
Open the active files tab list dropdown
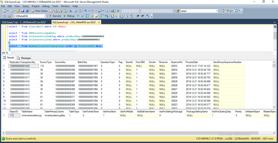[275, 23]
